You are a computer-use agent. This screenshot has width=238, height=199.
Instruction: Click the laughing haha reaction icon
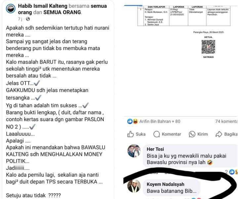(x=135, y=121)
